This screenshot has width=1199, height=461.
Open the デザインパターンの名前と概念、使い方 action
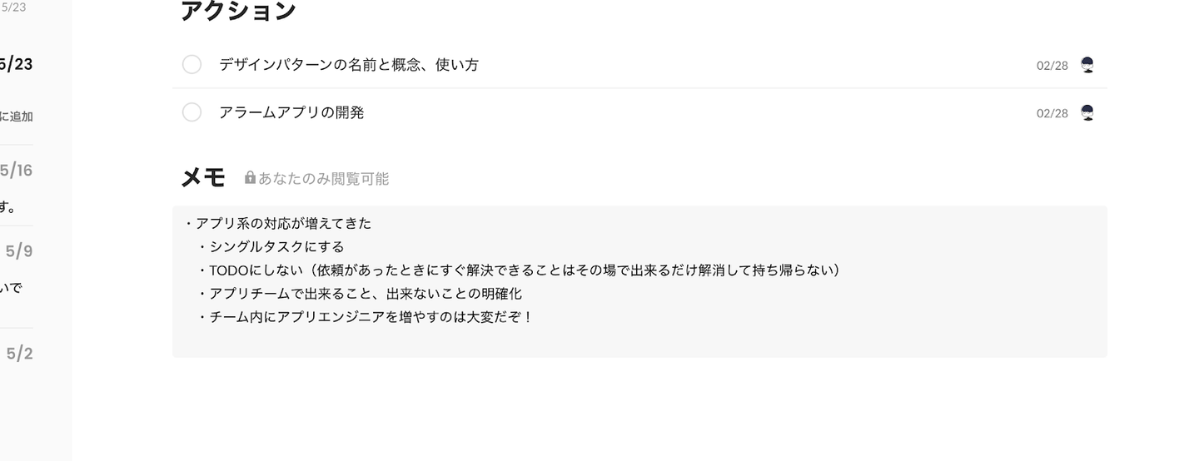point(349,65)
